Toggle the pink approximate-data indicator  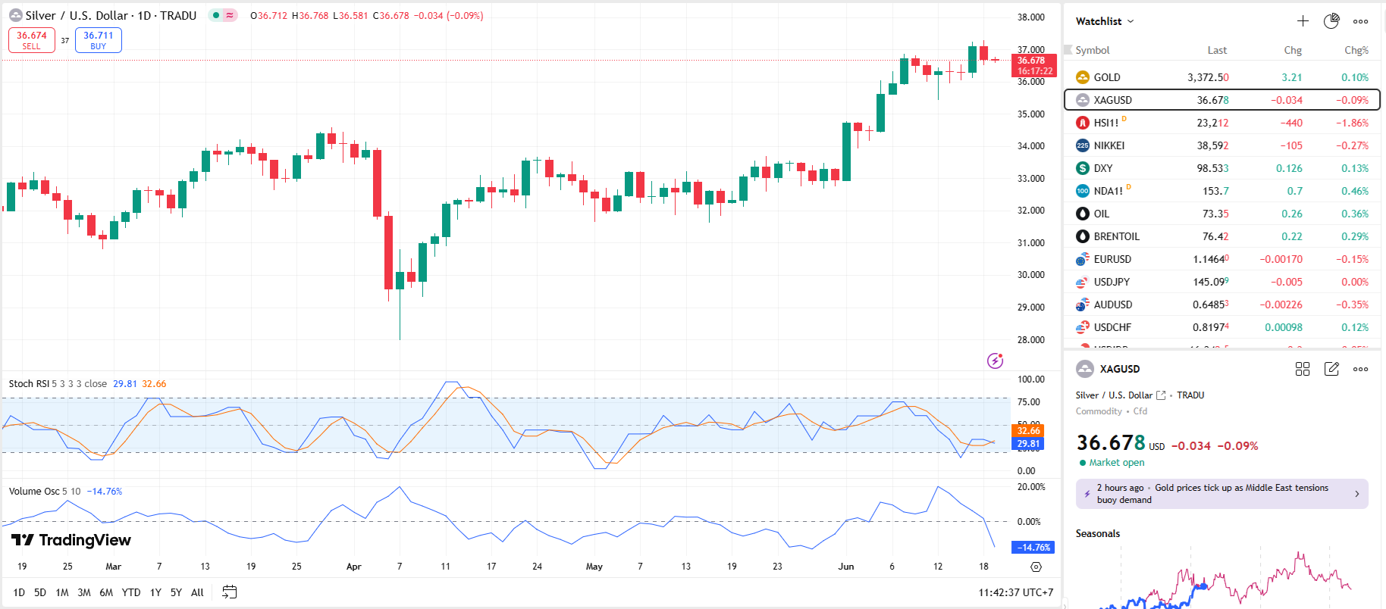pyautogui.click(x=230, y=15)
